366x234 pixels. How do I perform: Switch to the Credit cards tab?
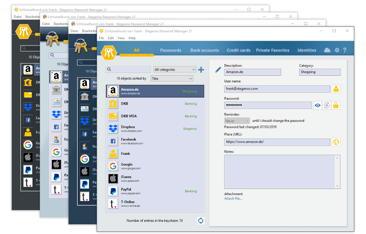[x=239, y=50]
